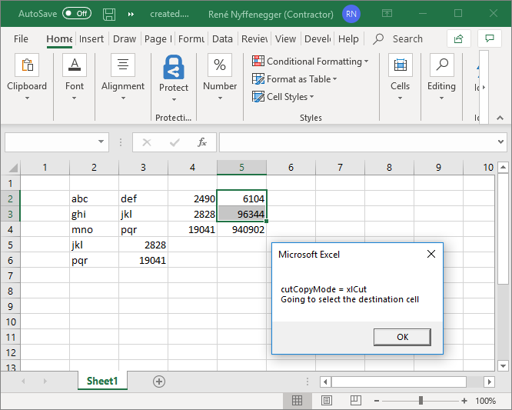Screen dimensions: 512x410
Task: Switch to the normal grid view icon
Action: (x=297, y=401)
